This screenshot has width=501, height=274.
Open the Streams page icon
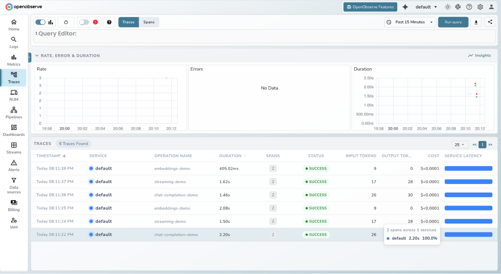tap(14, 145)
